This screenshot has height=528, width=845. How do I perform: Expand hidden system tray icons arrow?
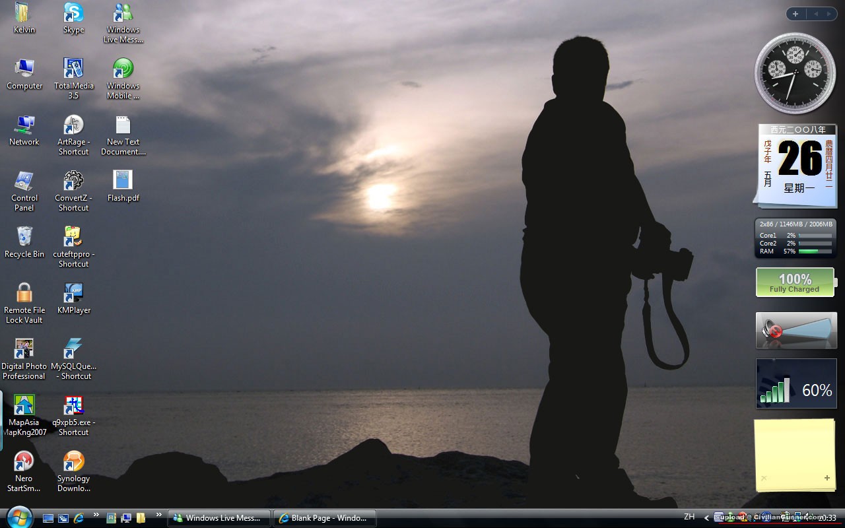(x=706, y=518)
